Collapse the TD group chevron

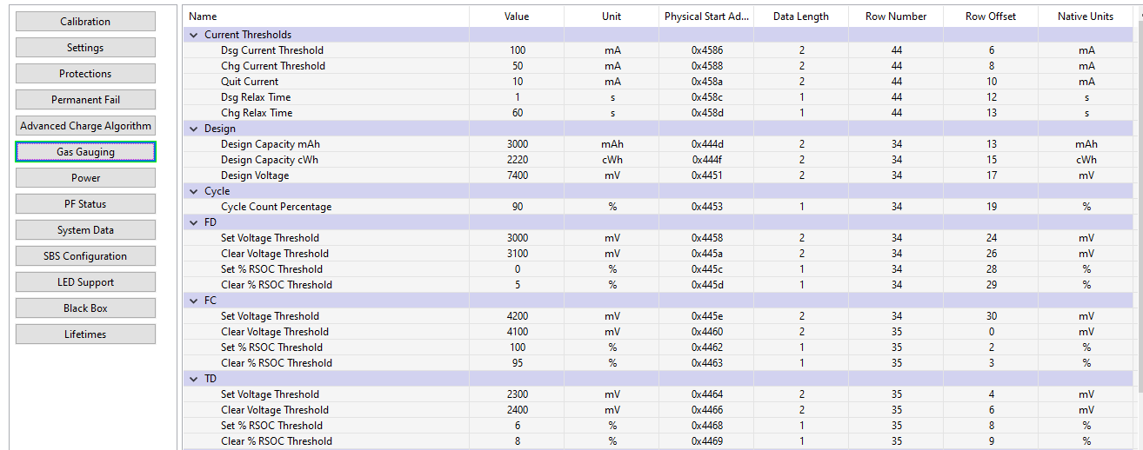(x=193, y=379)
